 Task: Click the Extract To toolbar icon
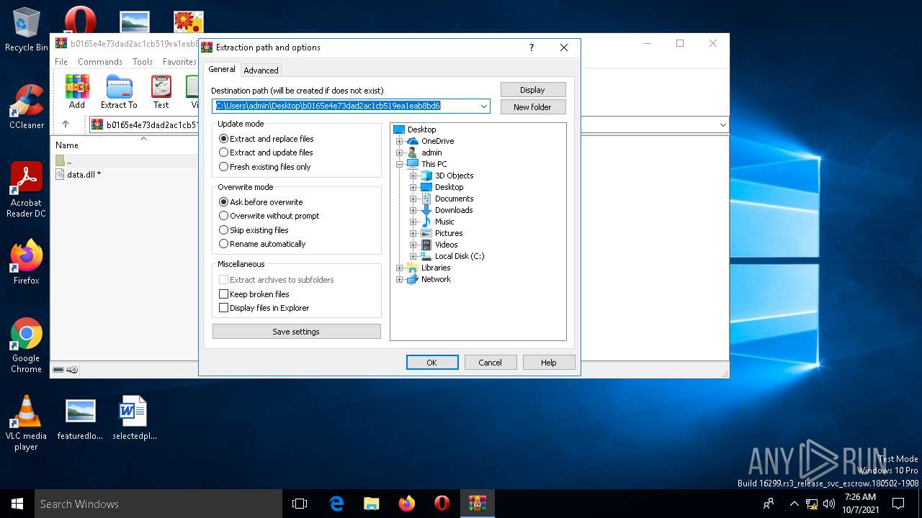click(119, 92)
